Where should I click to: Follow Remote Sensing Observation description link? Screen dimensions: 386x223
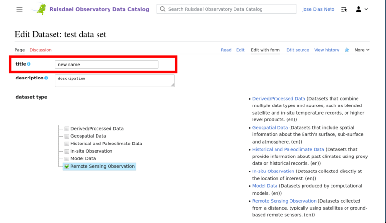[x=284, y=201]
